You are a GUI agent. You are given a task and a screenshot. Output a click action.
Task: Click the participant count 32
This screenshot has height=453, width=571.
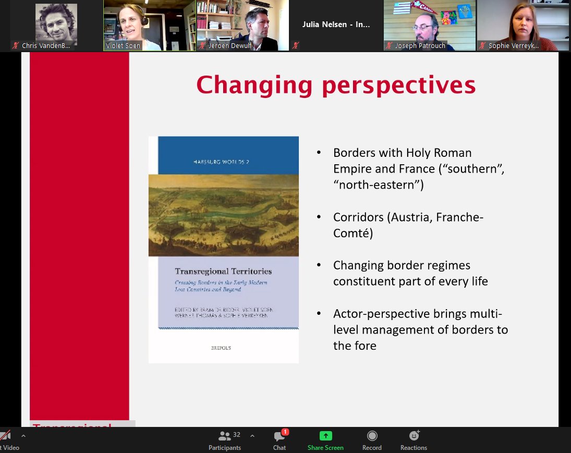[x=237, y=434]
